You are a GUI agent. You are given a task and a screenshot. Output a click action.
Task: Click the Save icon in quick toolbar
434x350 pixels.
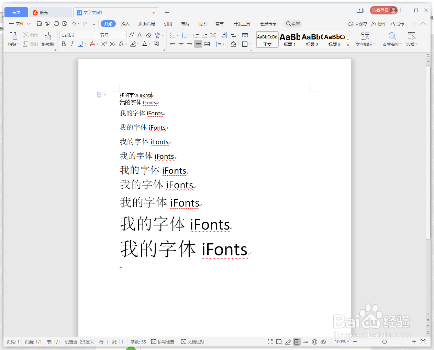(39, 24)
